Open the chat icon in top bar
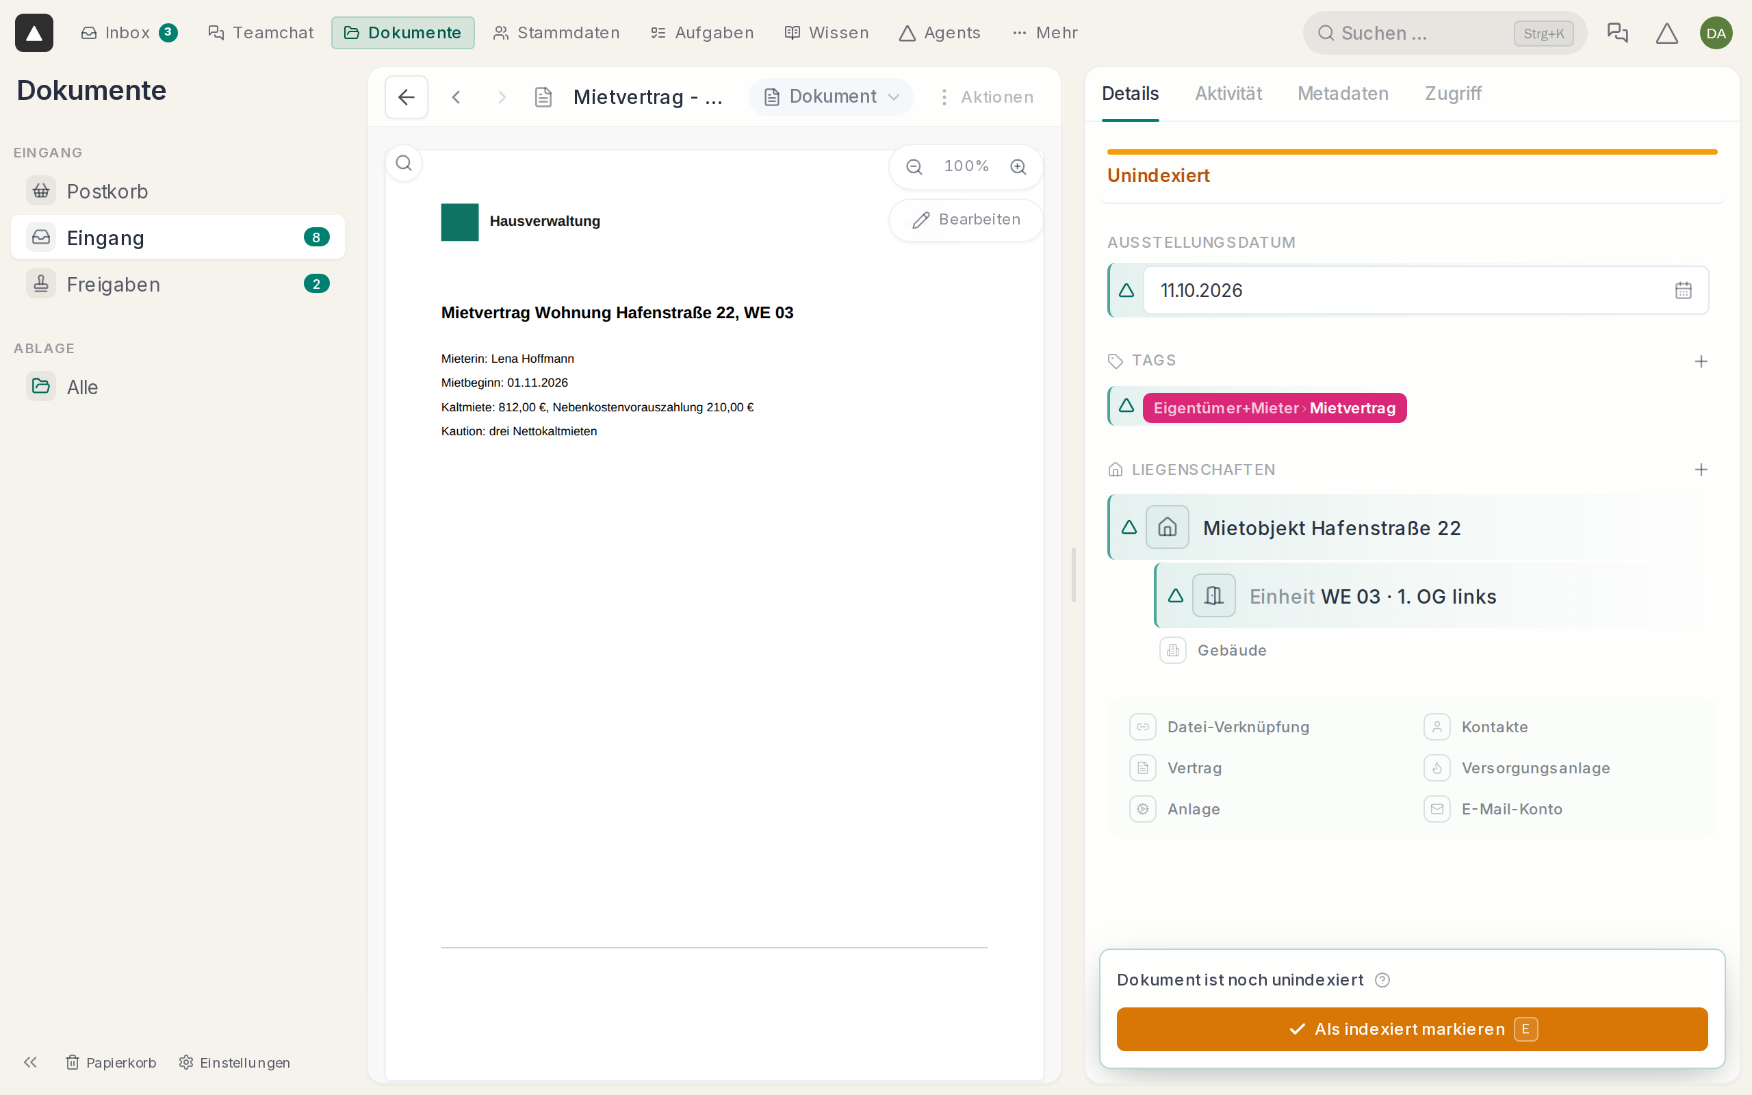1752x1095 pixels. coord(1617,33)
